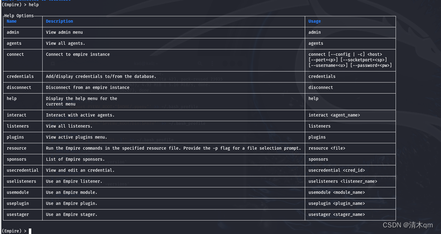Click 'Use an Empire module.' description
The height and width of the screenshot is (234, 441).
[x=71, y=192]
